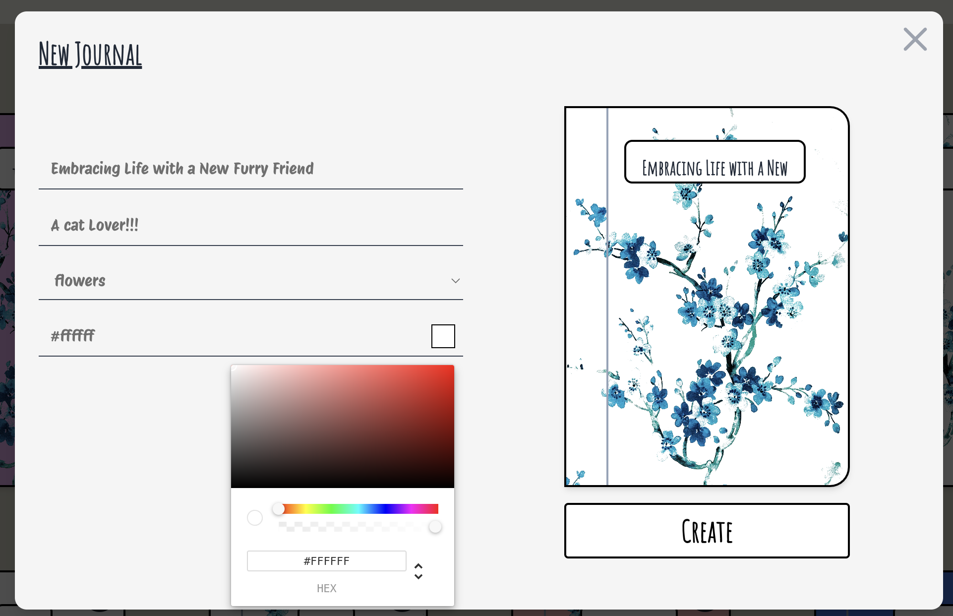
Task: Click the hue slider handle
Action: [279, 509]
